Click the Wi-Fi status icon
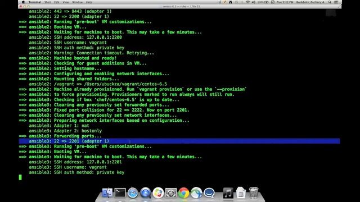This screenshot has height=202, width=360. pos(247,2)
